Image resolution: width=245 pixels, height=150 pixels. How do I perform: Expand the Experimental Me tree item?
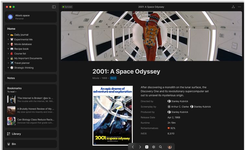point(8,40)
